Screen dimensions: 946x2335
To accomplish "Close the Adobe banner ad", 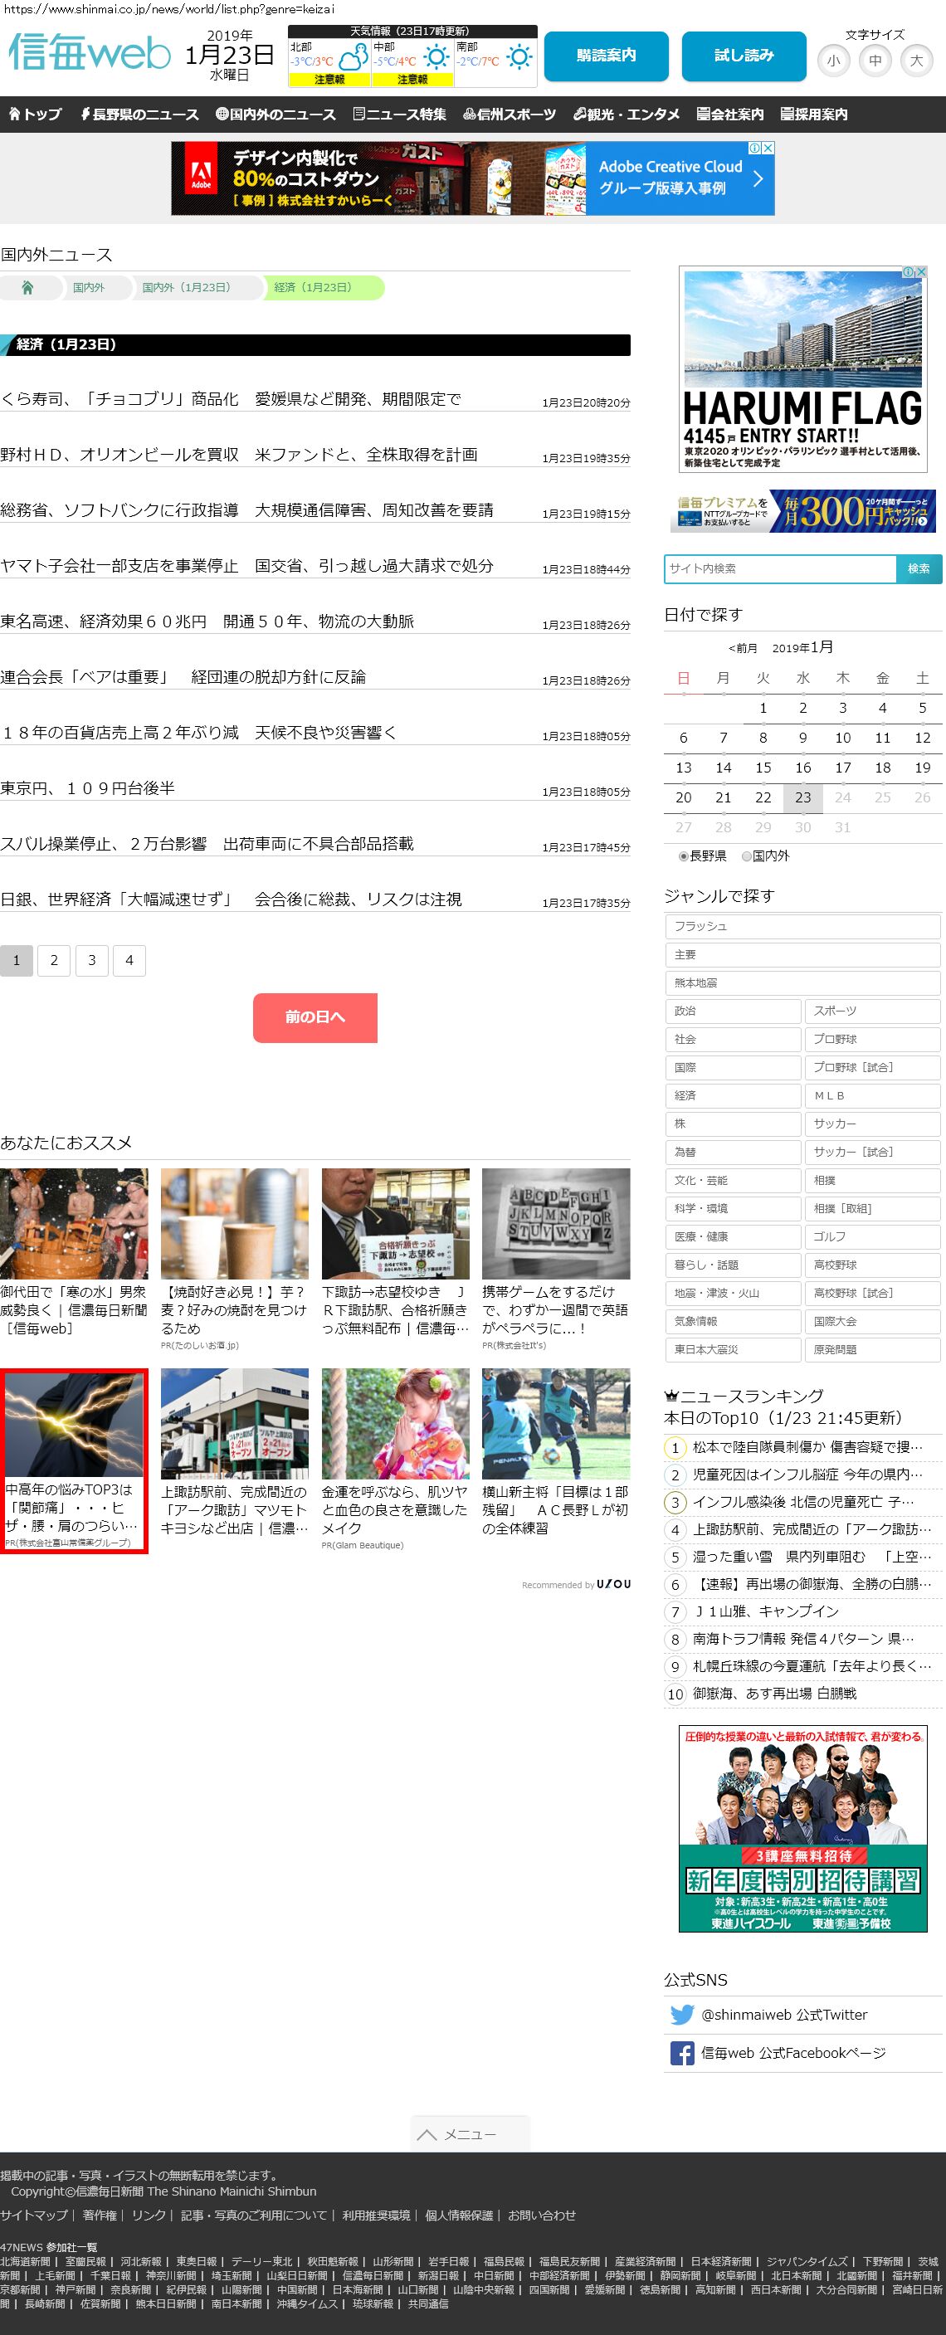I will click(767, 148).
